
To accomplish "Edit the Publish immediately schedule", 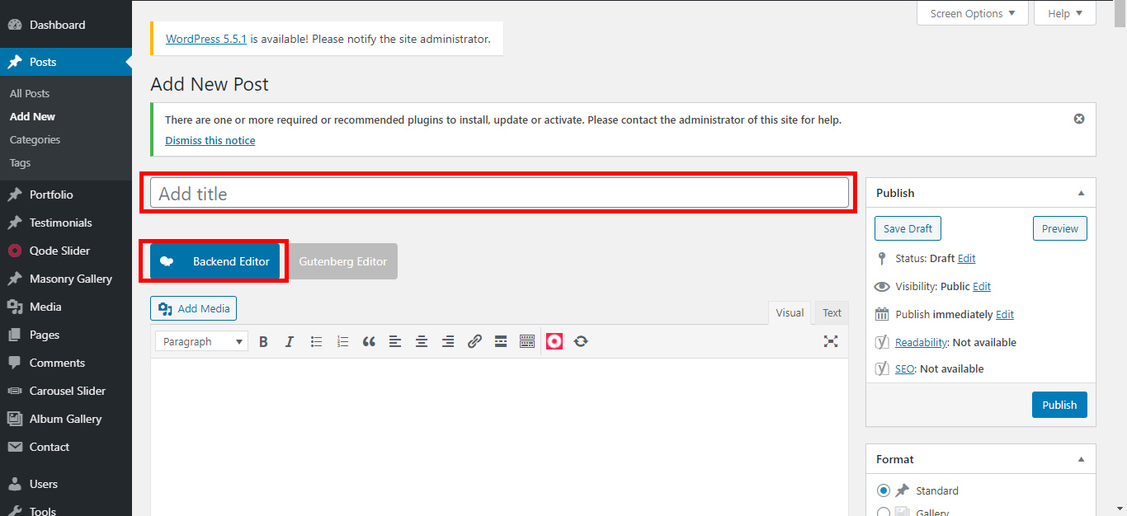I will tap(1005, 314).
